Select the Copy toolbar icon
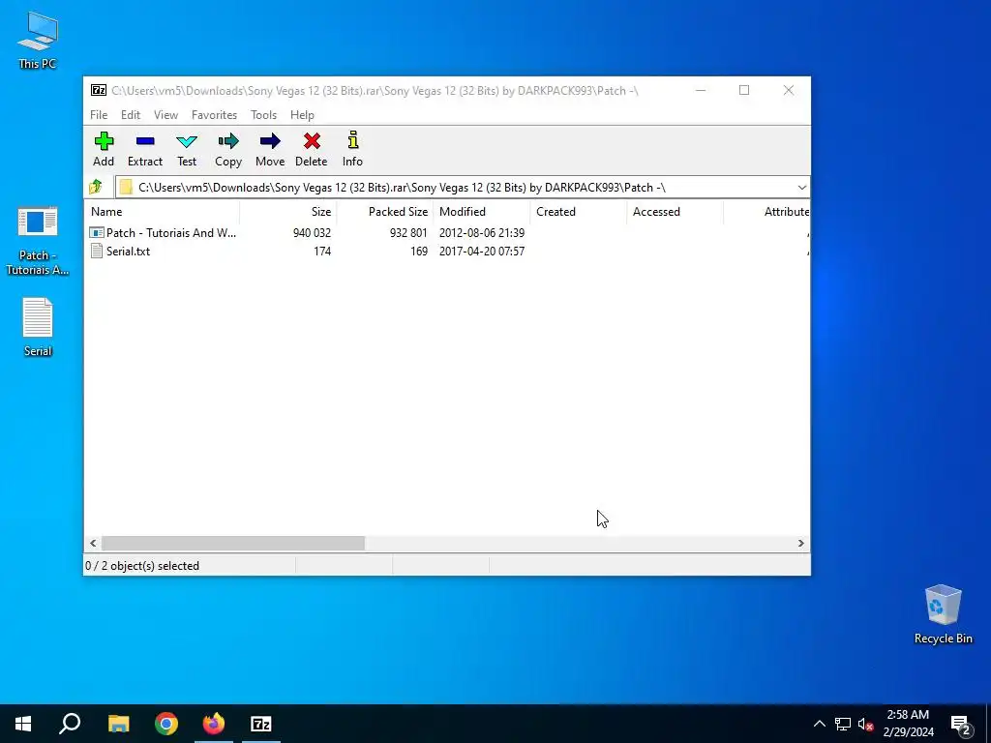991x743 pixels. pos(228,141)
